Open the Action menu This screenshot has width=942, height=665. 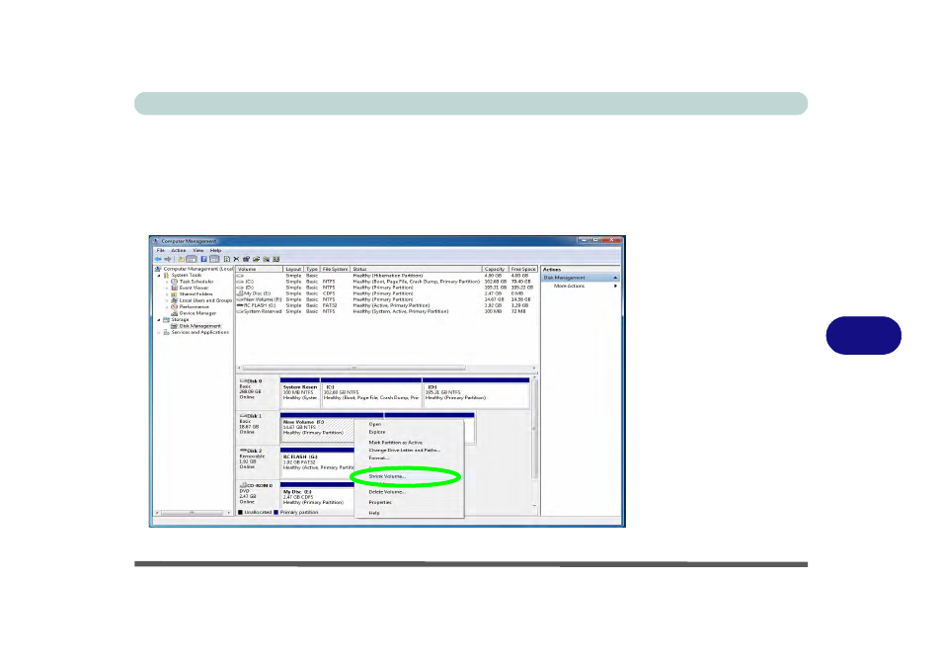tap(179, 250)
